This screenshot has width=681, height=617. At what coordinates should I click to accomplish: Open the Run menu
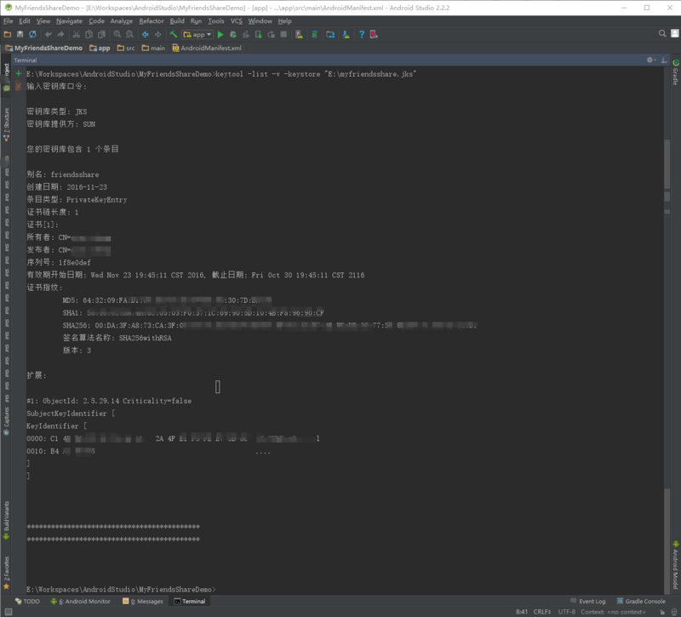[196, 20]
